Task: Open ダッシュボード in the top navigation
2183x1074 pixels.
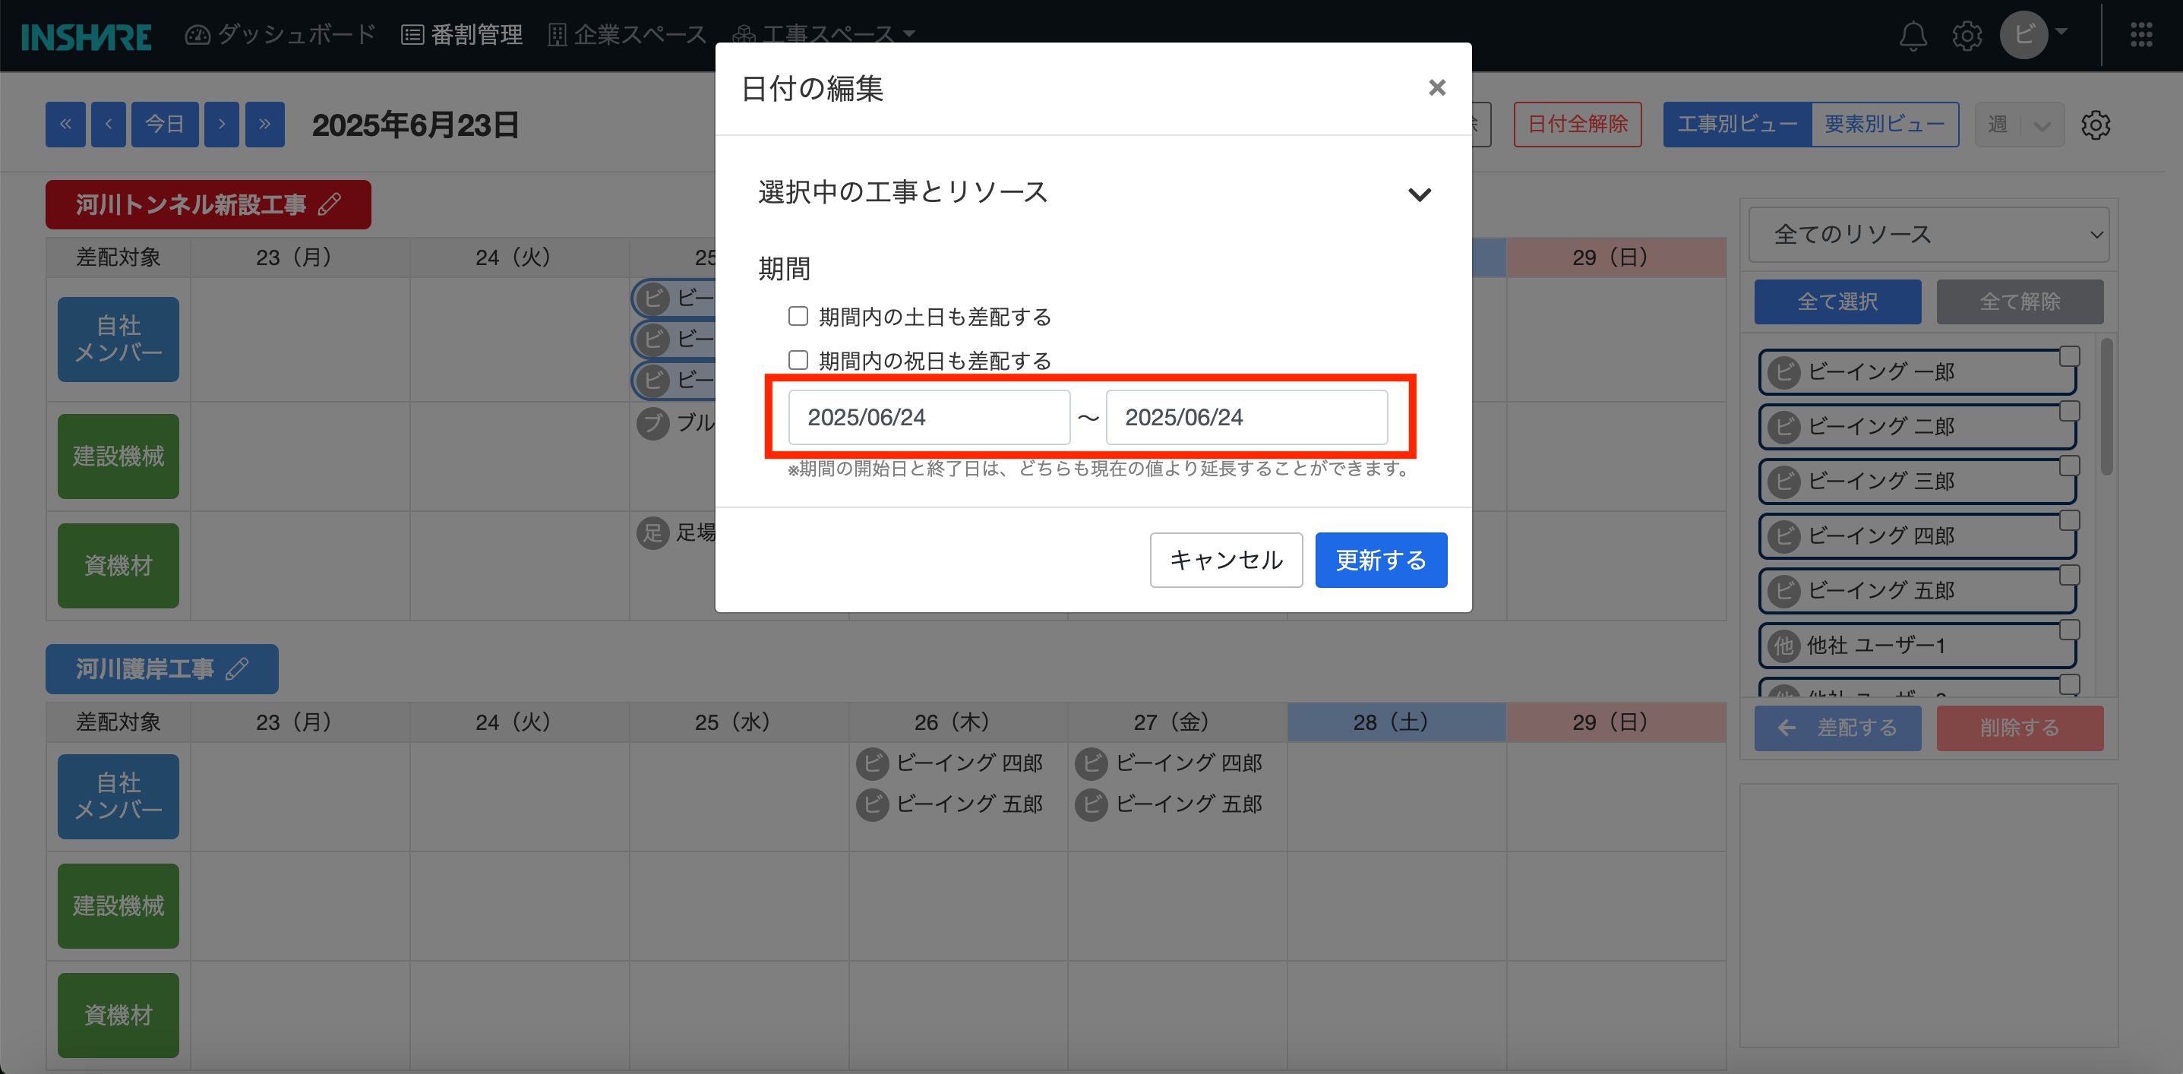Action: click(280, 35)
